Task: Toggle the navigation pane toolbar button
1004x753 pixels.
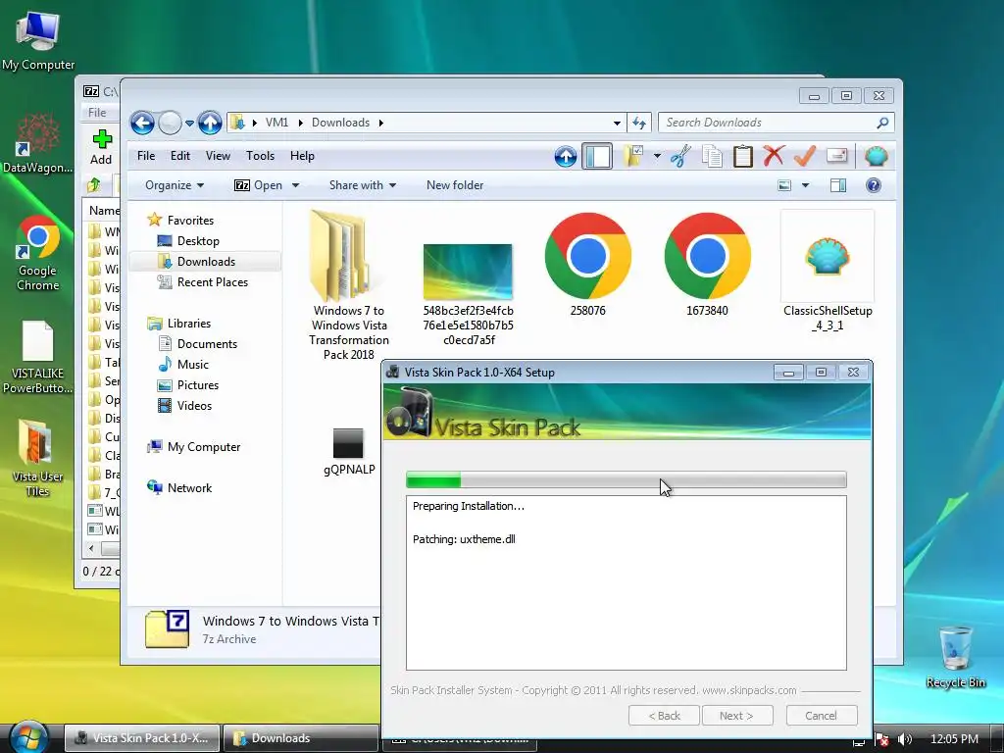Action: pos(597,156)
